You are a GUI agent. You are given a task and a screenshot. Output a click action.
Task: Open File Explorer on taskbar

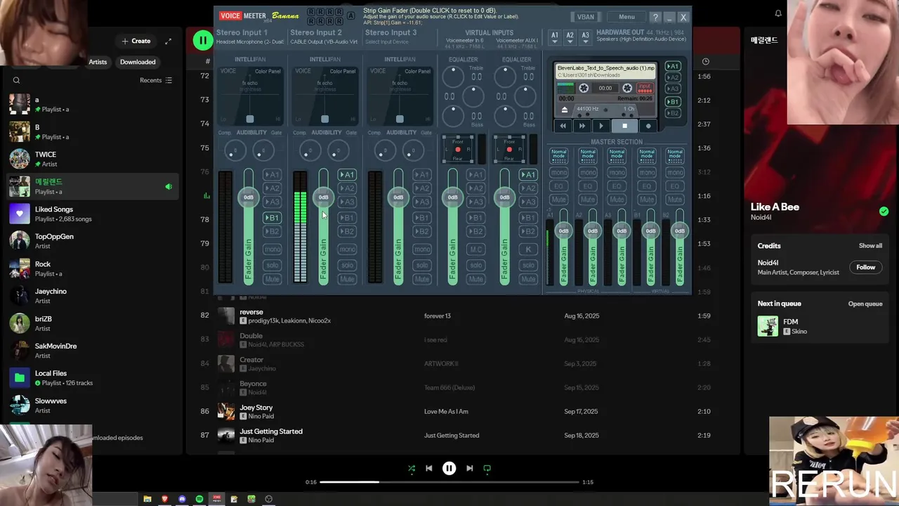pyautogui.click(x=147, y=499)
